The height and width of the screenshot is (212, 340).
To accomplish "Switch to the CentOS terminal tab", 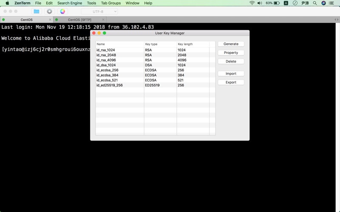I will pos(26,20).
